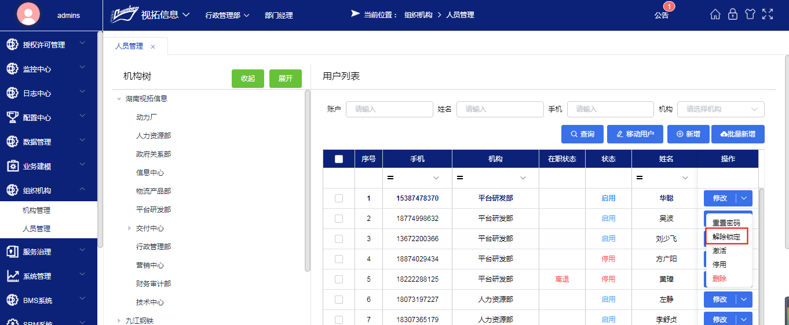Click the 查询 search button
Viewport: 789px width, 325px height.
(582, 134)
